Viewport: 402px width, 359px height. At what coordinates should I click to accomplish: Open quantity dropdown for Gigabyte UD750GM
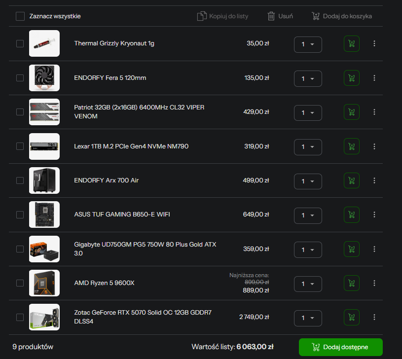pos(308,250)
